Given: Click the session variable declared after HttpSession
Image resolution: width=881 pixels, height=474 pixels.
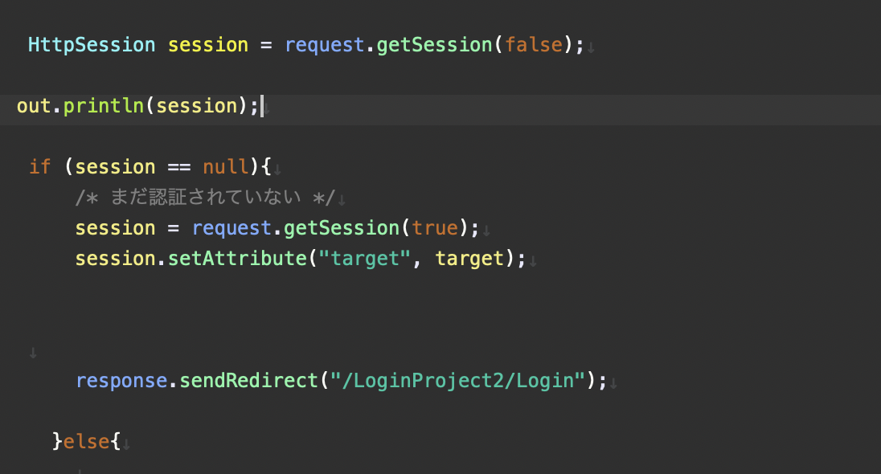Looking at the screenshot, I should [208, 45].
